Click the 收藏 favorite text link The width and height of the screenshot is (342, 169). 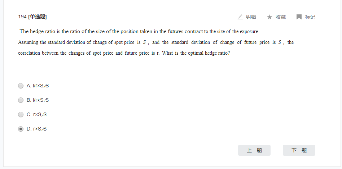(x=281, y=17)
